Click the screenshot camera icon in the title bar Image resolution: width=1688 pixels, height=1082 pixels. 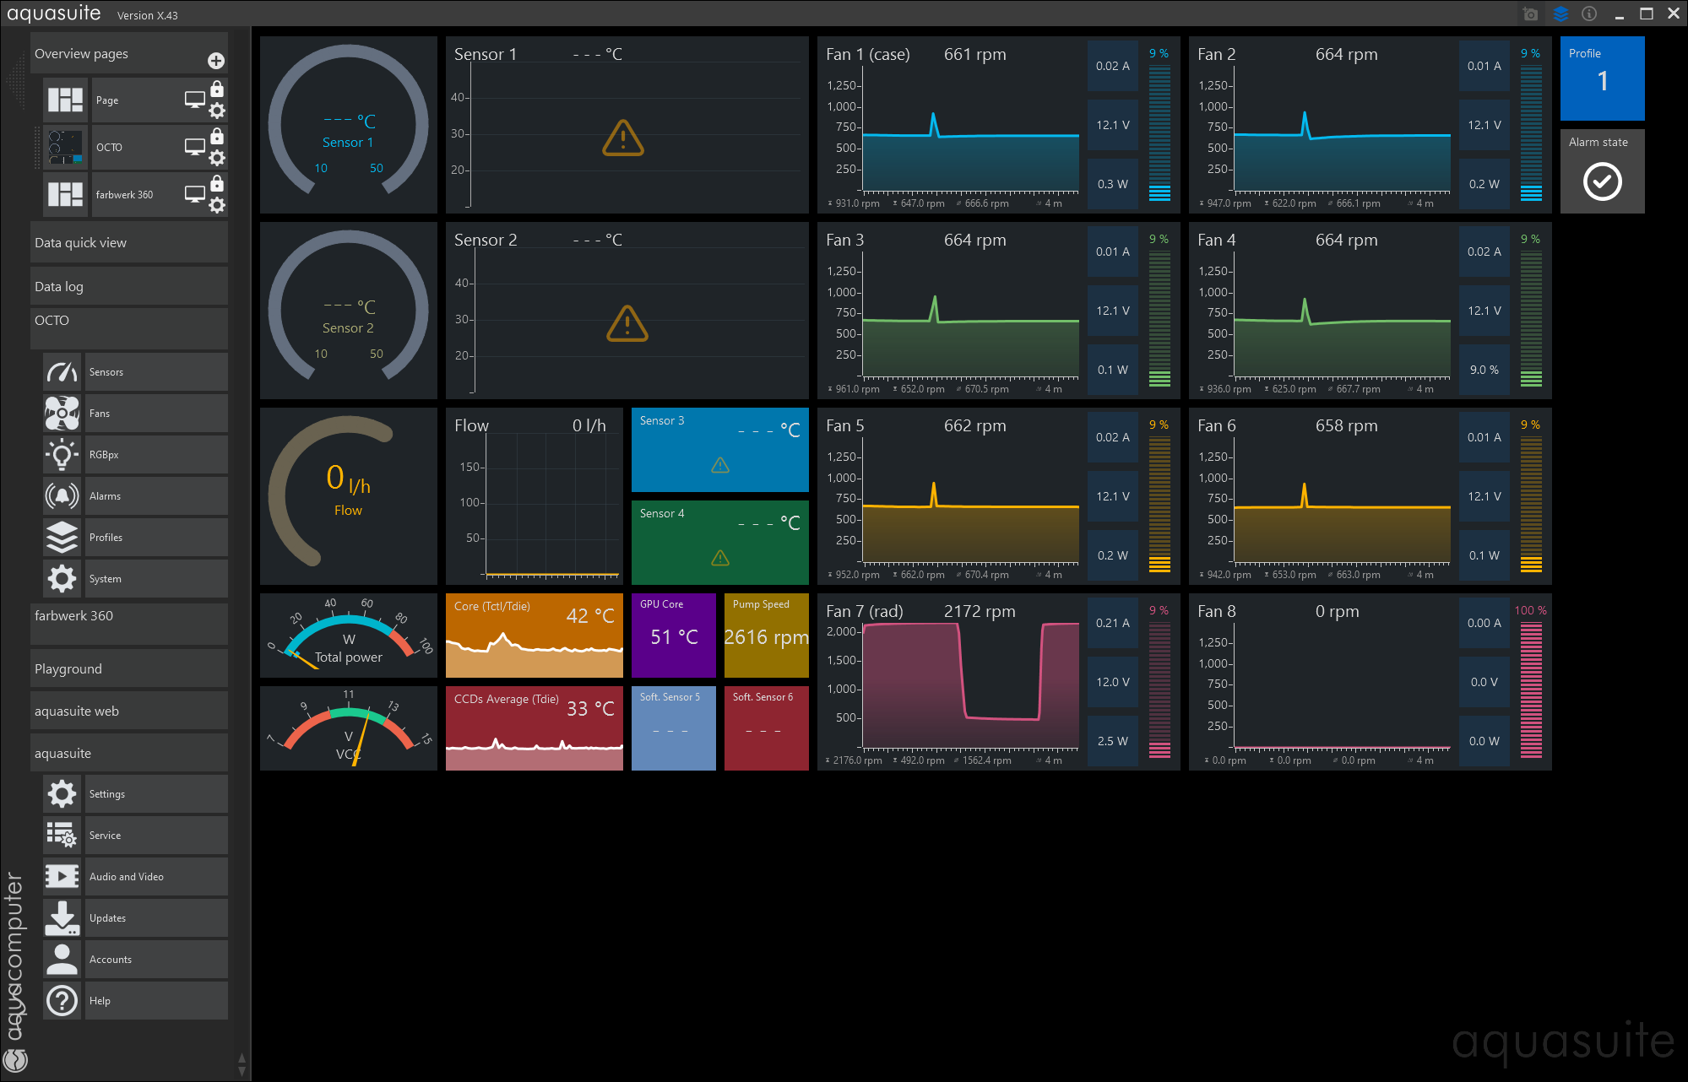point(1530,14)
